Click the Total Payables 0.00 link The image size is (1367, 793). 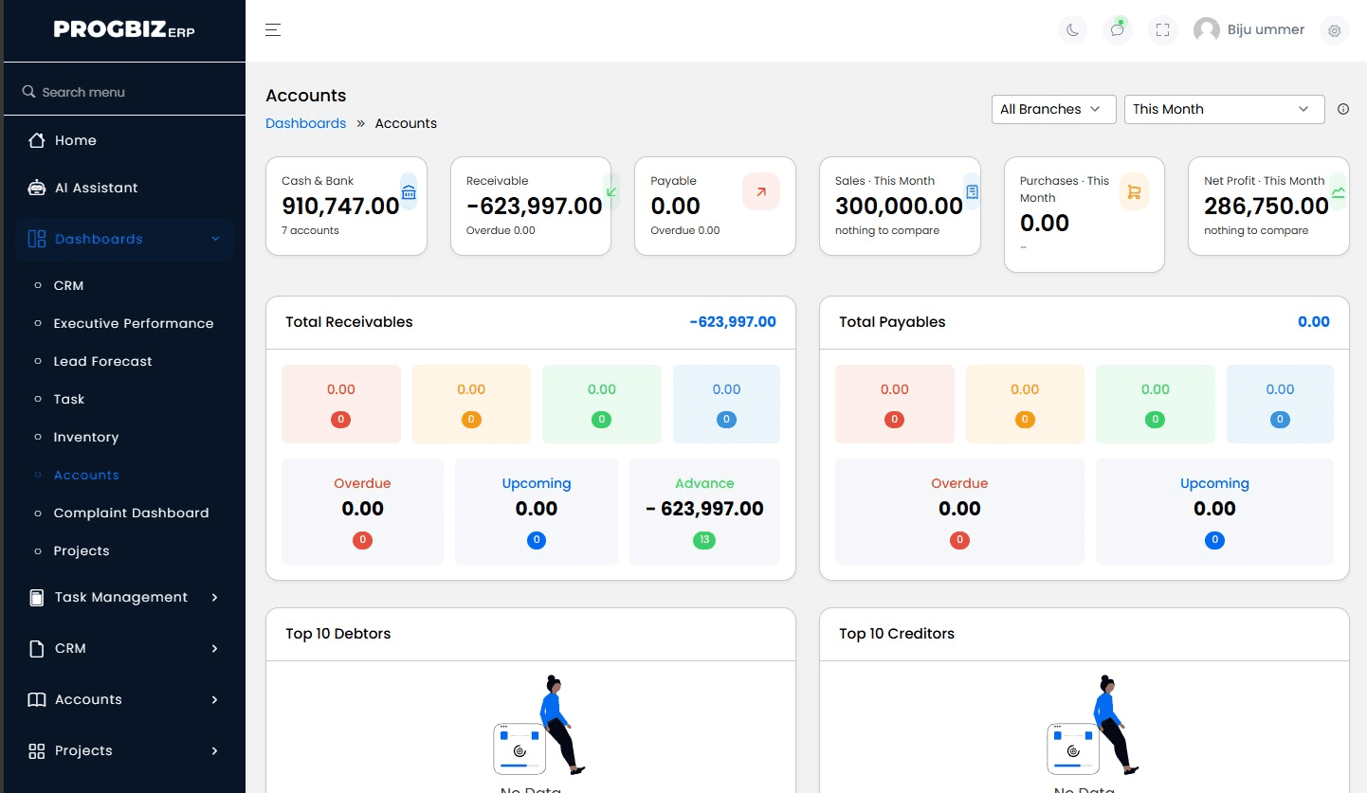[x=1314, y=322]
